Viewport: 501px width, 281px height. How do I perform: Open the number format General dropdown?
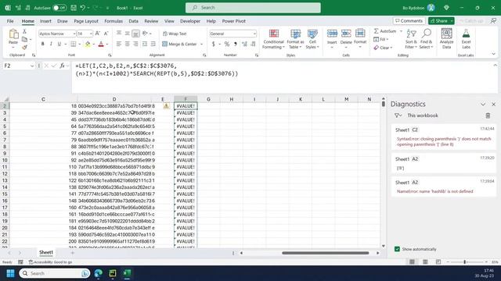254,34
